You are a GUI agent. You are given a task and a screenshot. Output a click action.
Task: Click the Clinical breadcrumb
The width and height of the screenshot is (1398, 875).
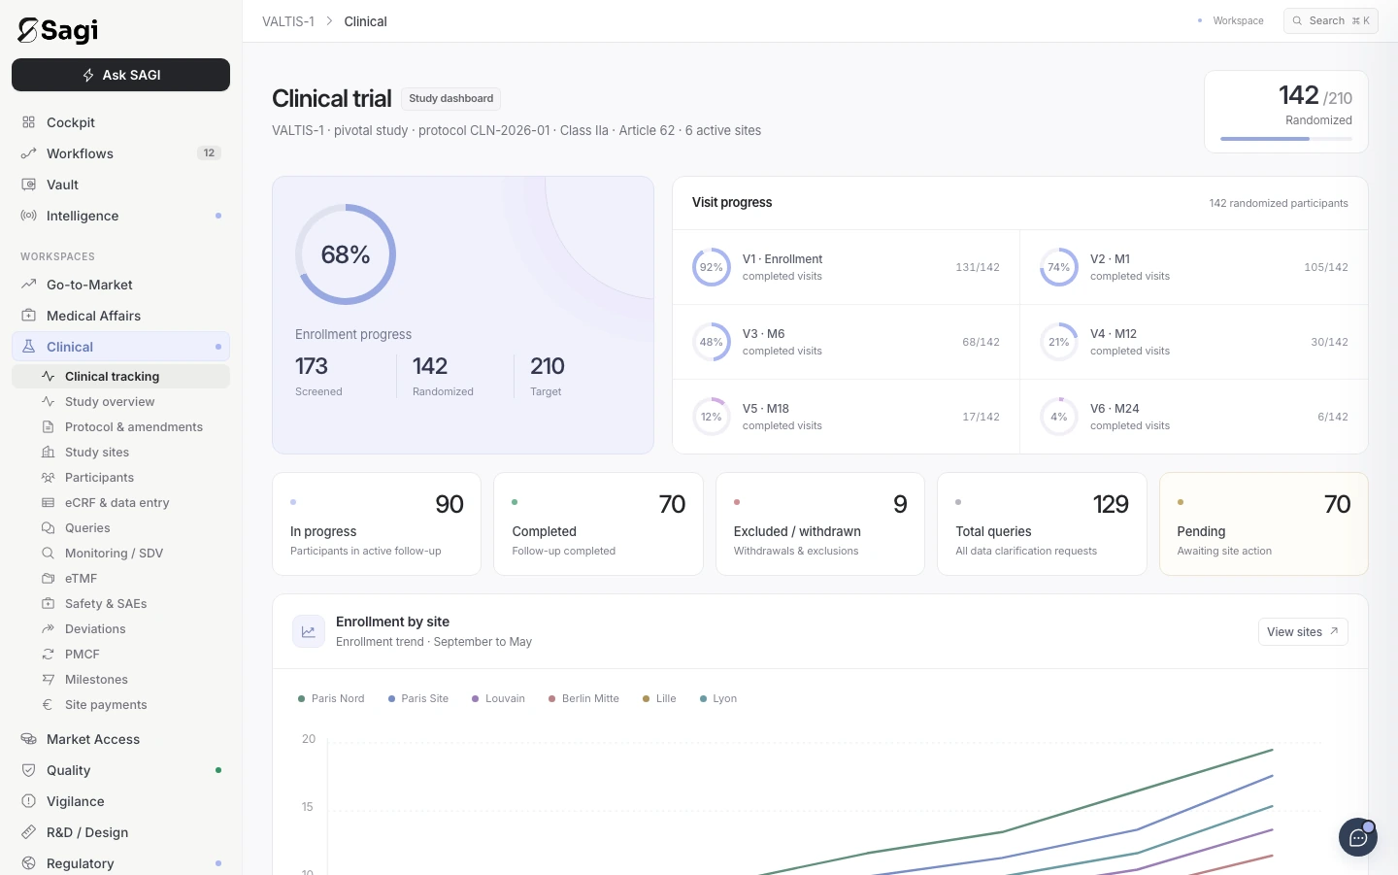(x=365, y=21)
